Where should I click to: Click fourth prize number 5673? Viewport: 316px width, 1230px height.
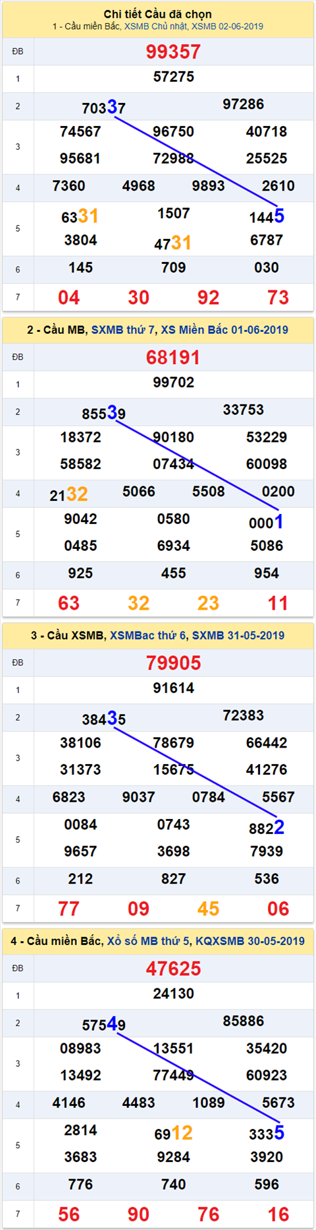click(278, 1103)
